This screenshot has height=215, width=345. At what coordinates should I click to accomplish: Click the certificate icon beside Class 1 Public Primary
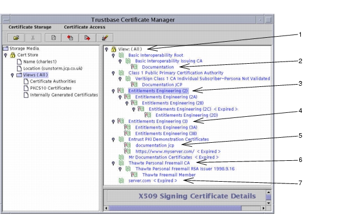[x=121, y=73]
